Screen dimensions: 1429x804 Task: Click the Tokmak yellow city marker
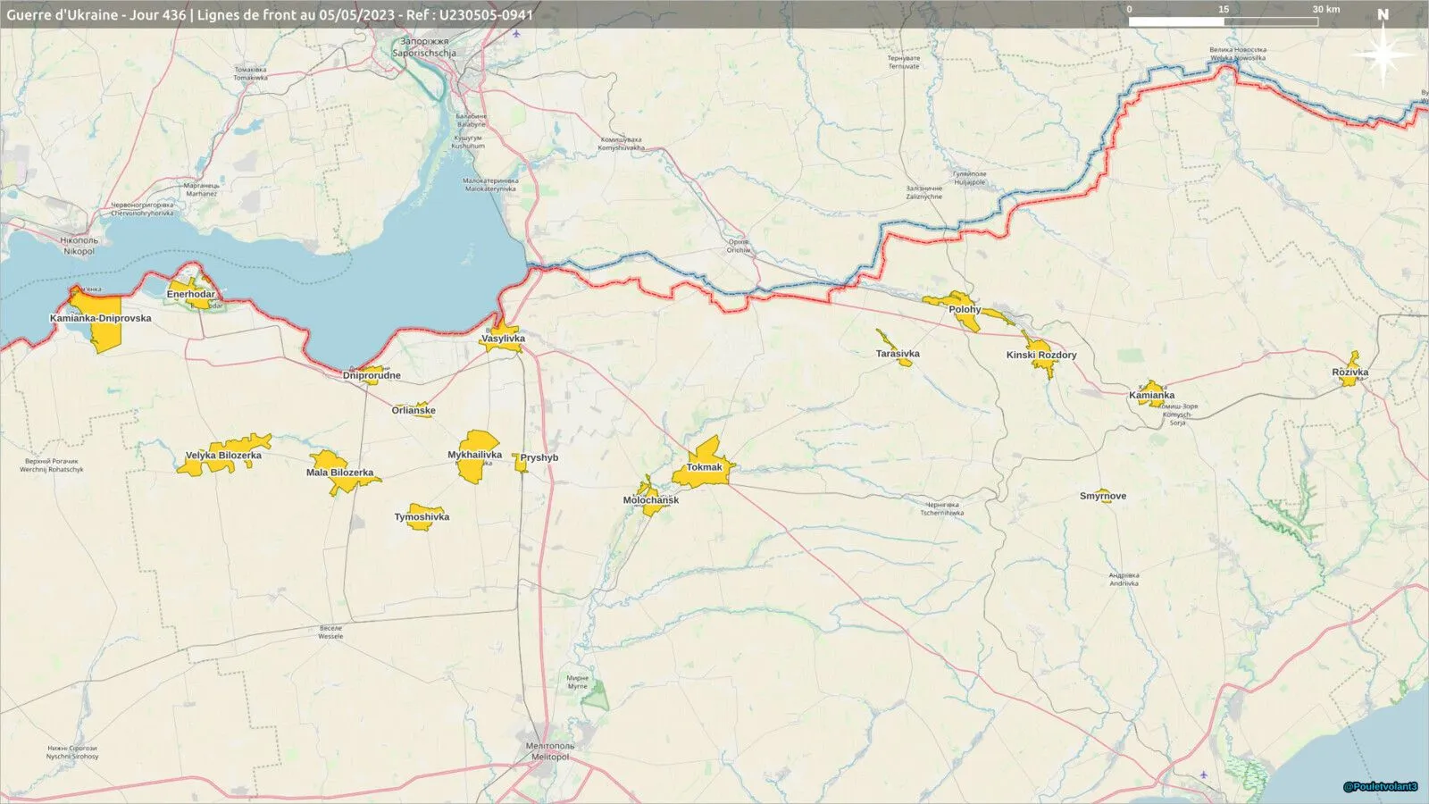coord(704,463)
